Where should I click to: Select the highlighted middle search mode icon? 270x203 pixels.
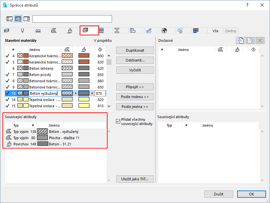(x=18, y=19)
